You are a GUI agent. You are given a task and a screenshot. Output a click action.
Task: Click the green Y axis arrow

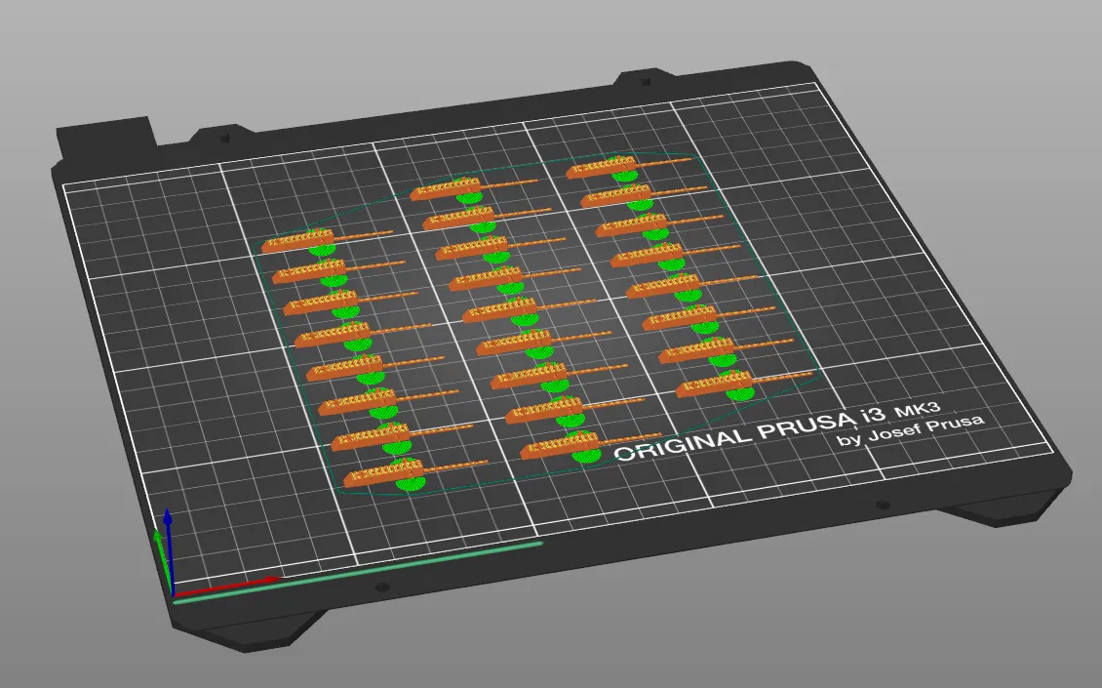[159, 544]
